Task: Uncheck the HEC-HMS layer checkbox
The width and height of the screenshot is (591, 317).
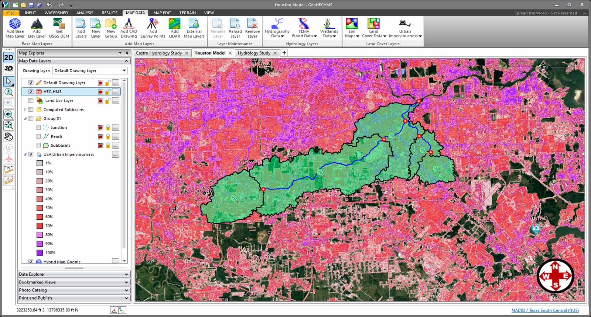Action: [31, 92]
